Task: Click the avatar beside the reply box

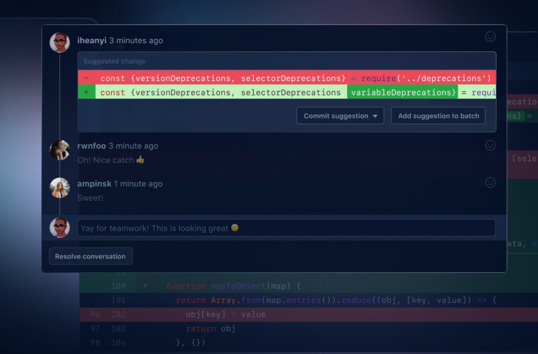Action: click(x=59, y=227)
